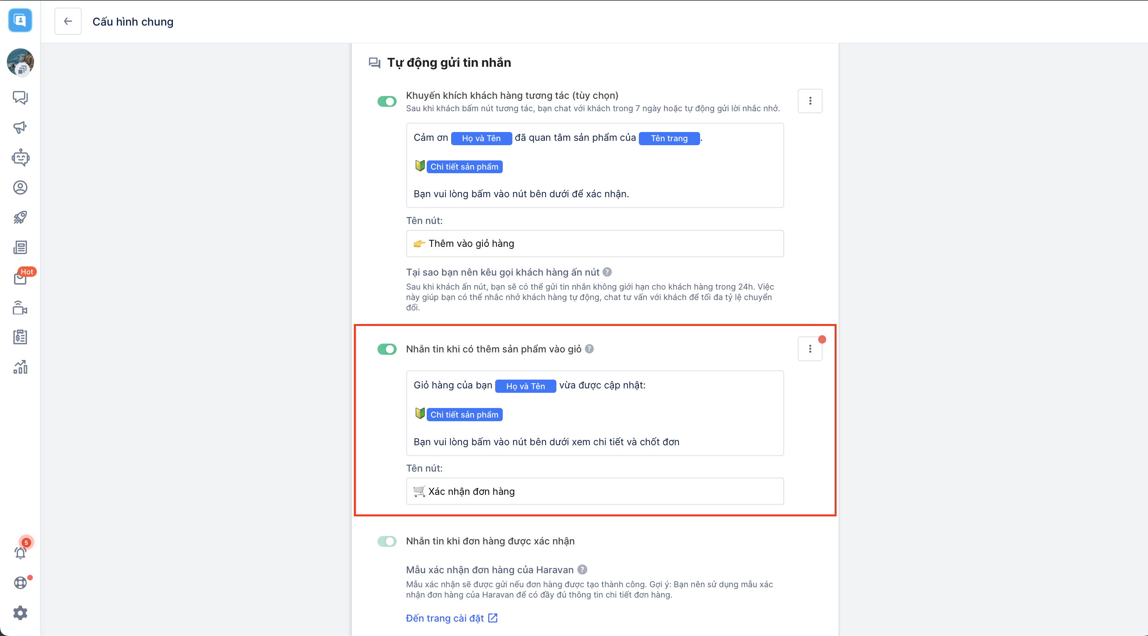Click the Thêm vào giỏ hàng button name field
The image size is (1148, 636).
[594, 244]
